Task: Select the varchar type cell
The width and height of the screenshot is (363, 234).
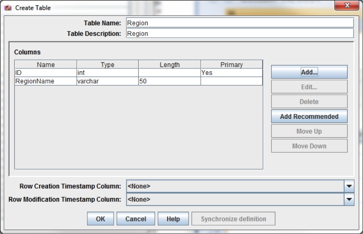Action: point(108,81)
